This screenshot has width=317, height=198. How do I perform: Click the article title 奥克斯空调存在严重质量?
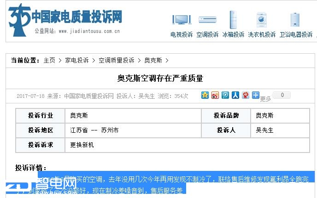click(160, 78)
